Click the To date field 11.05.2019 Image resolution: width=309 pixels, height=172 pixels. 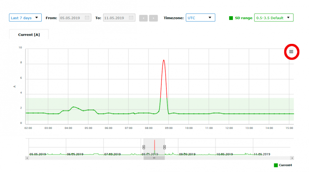(115, 18)
